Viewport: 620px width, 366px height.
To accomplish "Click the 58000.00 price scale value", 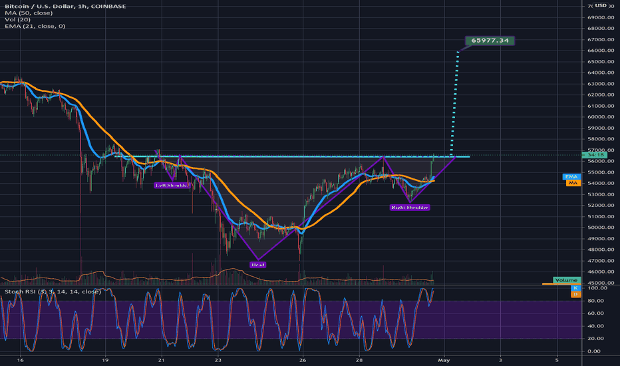I will tap(601, 139).
